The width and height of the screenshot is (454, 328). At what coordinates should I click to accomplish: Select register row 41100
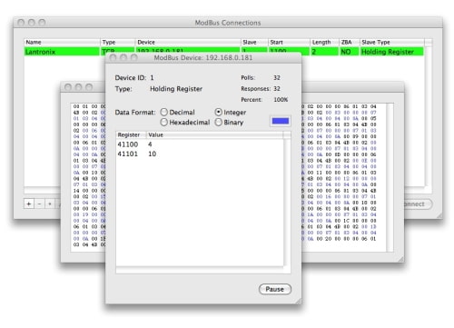click(x=200, y=144)
